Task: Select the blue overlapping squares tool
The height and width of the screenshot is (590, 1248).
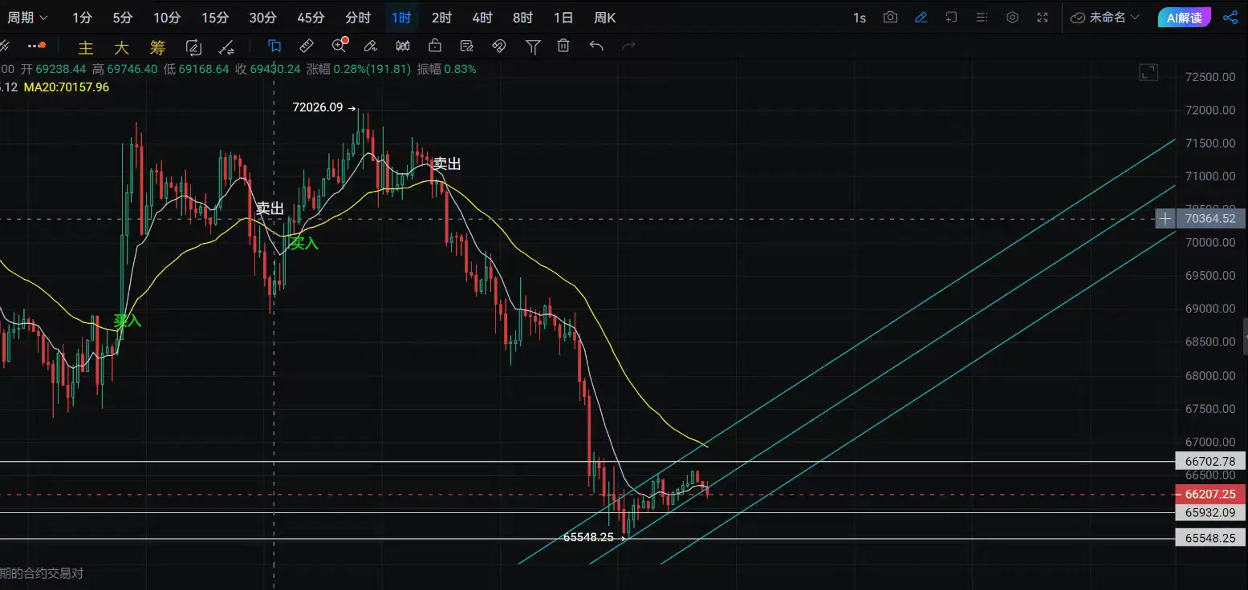Action: pos(274,46)
